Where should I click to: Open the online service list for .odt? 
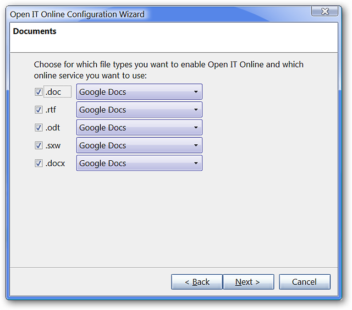[x=139, y=127]
